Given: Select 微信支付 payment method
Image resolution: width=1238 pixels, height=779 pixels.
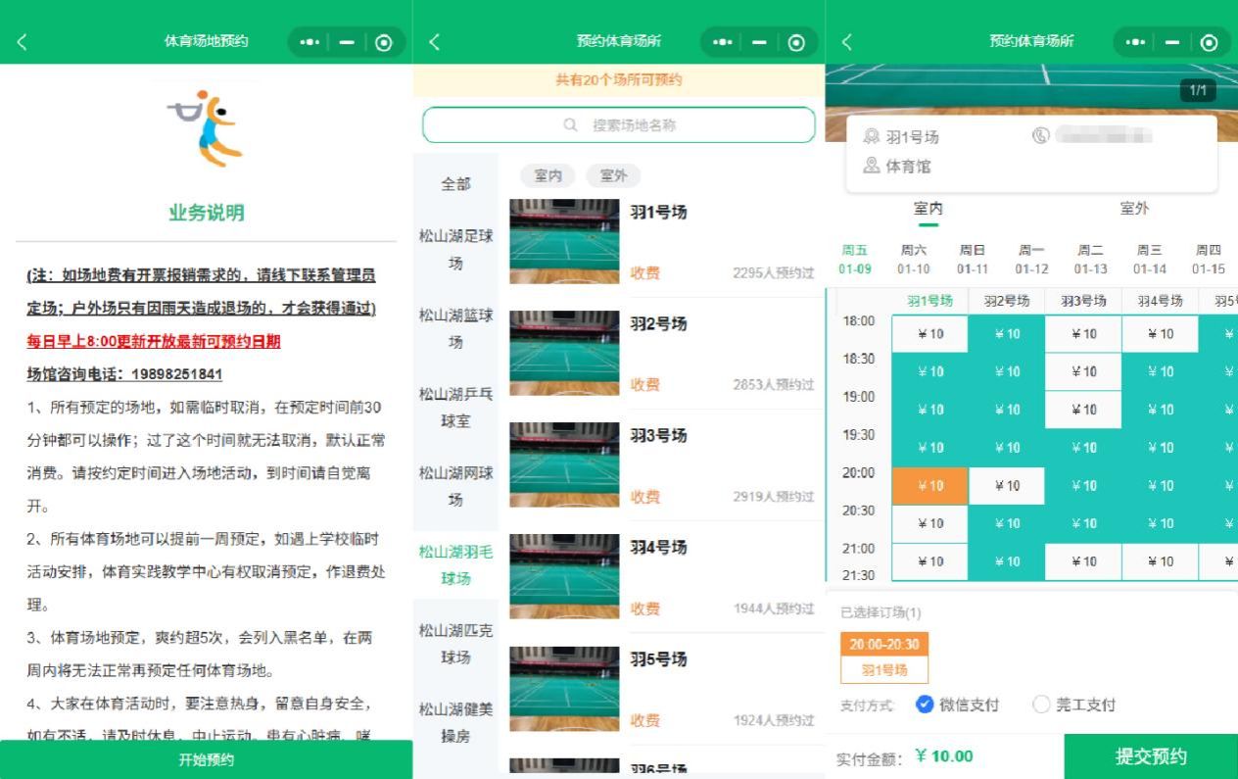Looking at the screenshot, I should pos(957,705).
